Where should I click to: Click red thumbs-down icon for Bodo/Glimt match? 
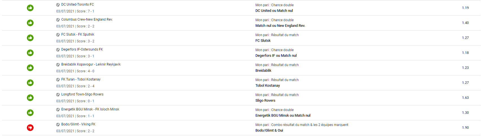click(x=30, y=128)
